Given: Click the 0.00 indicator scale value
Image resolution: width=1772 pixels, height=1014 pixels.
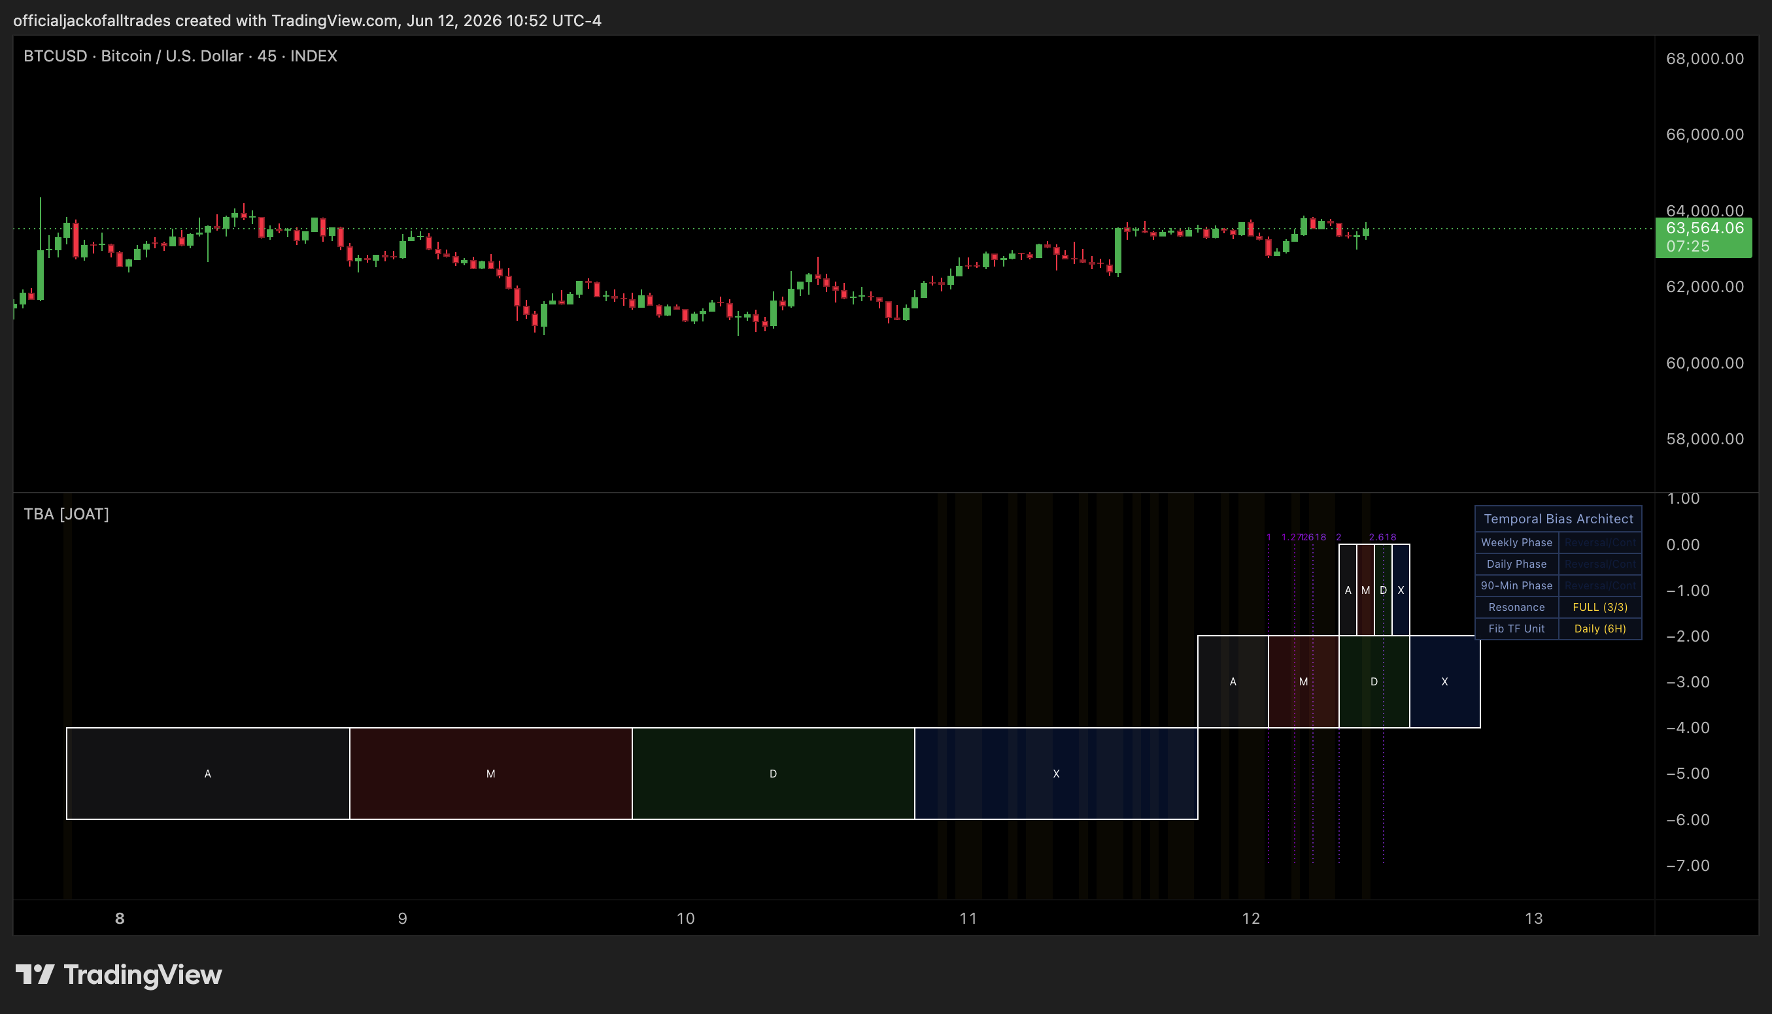Looking at the screenshot, I should (x=1682, y=545).
